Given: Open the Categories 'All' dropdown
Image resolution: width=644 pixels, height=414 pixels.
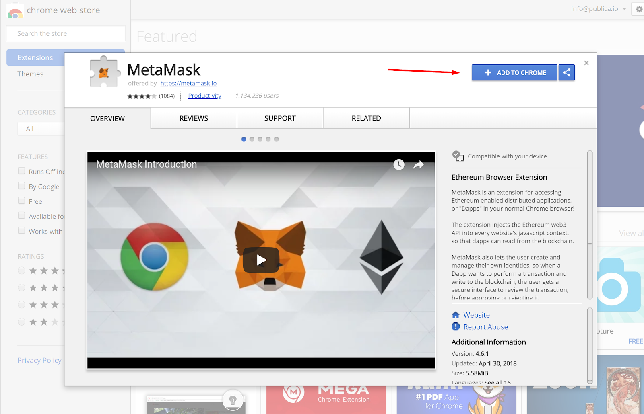Looking at the screenshot, I should pyautogui.click(x=41, y=129).
